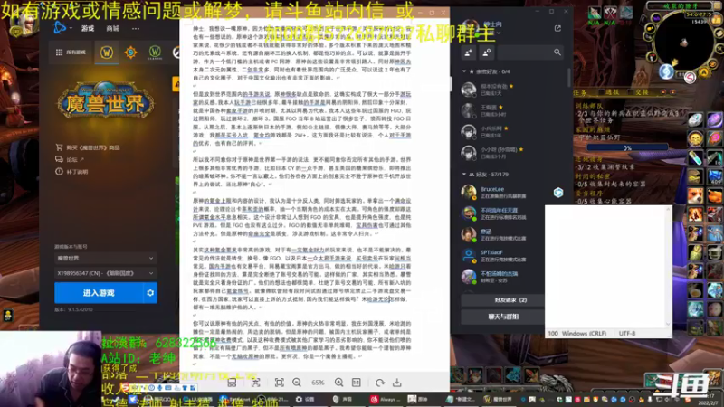Click the add friend icon

pos(469,52)
